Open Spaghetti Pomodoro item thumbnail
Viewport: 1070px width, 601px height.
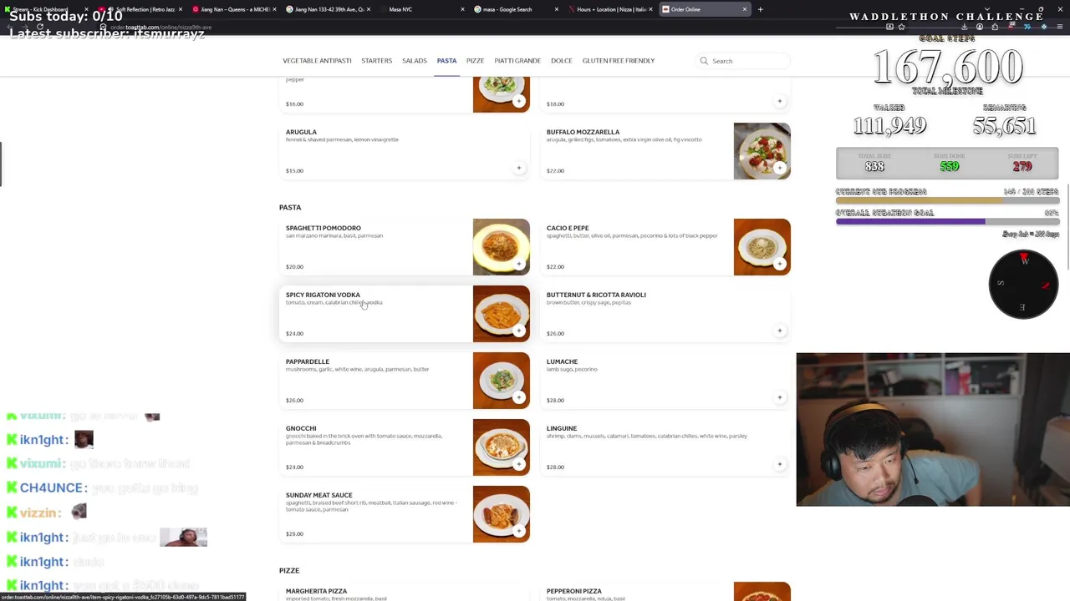(501, 247)
